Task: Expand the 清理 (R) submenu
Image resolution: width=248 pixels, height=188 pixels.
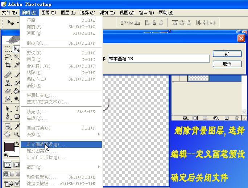Action: click(61, 167)
